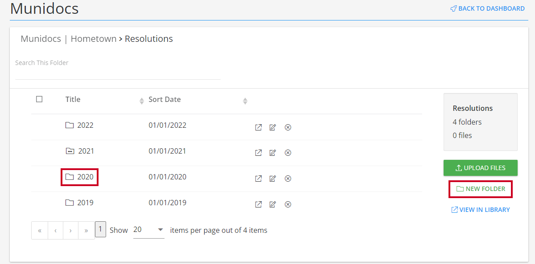
Task: Delete the 2020 folder using circle-x icon
Action: click(288, 179)
